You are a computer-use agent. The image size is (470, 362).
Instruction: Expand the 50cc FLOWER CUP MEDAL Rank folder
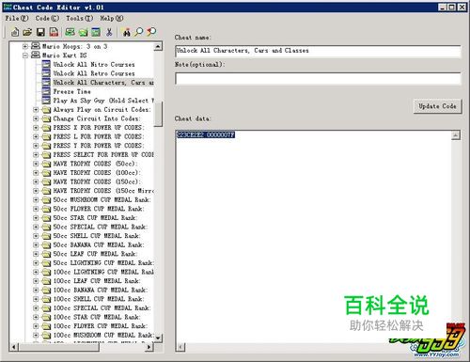point(36,209)
